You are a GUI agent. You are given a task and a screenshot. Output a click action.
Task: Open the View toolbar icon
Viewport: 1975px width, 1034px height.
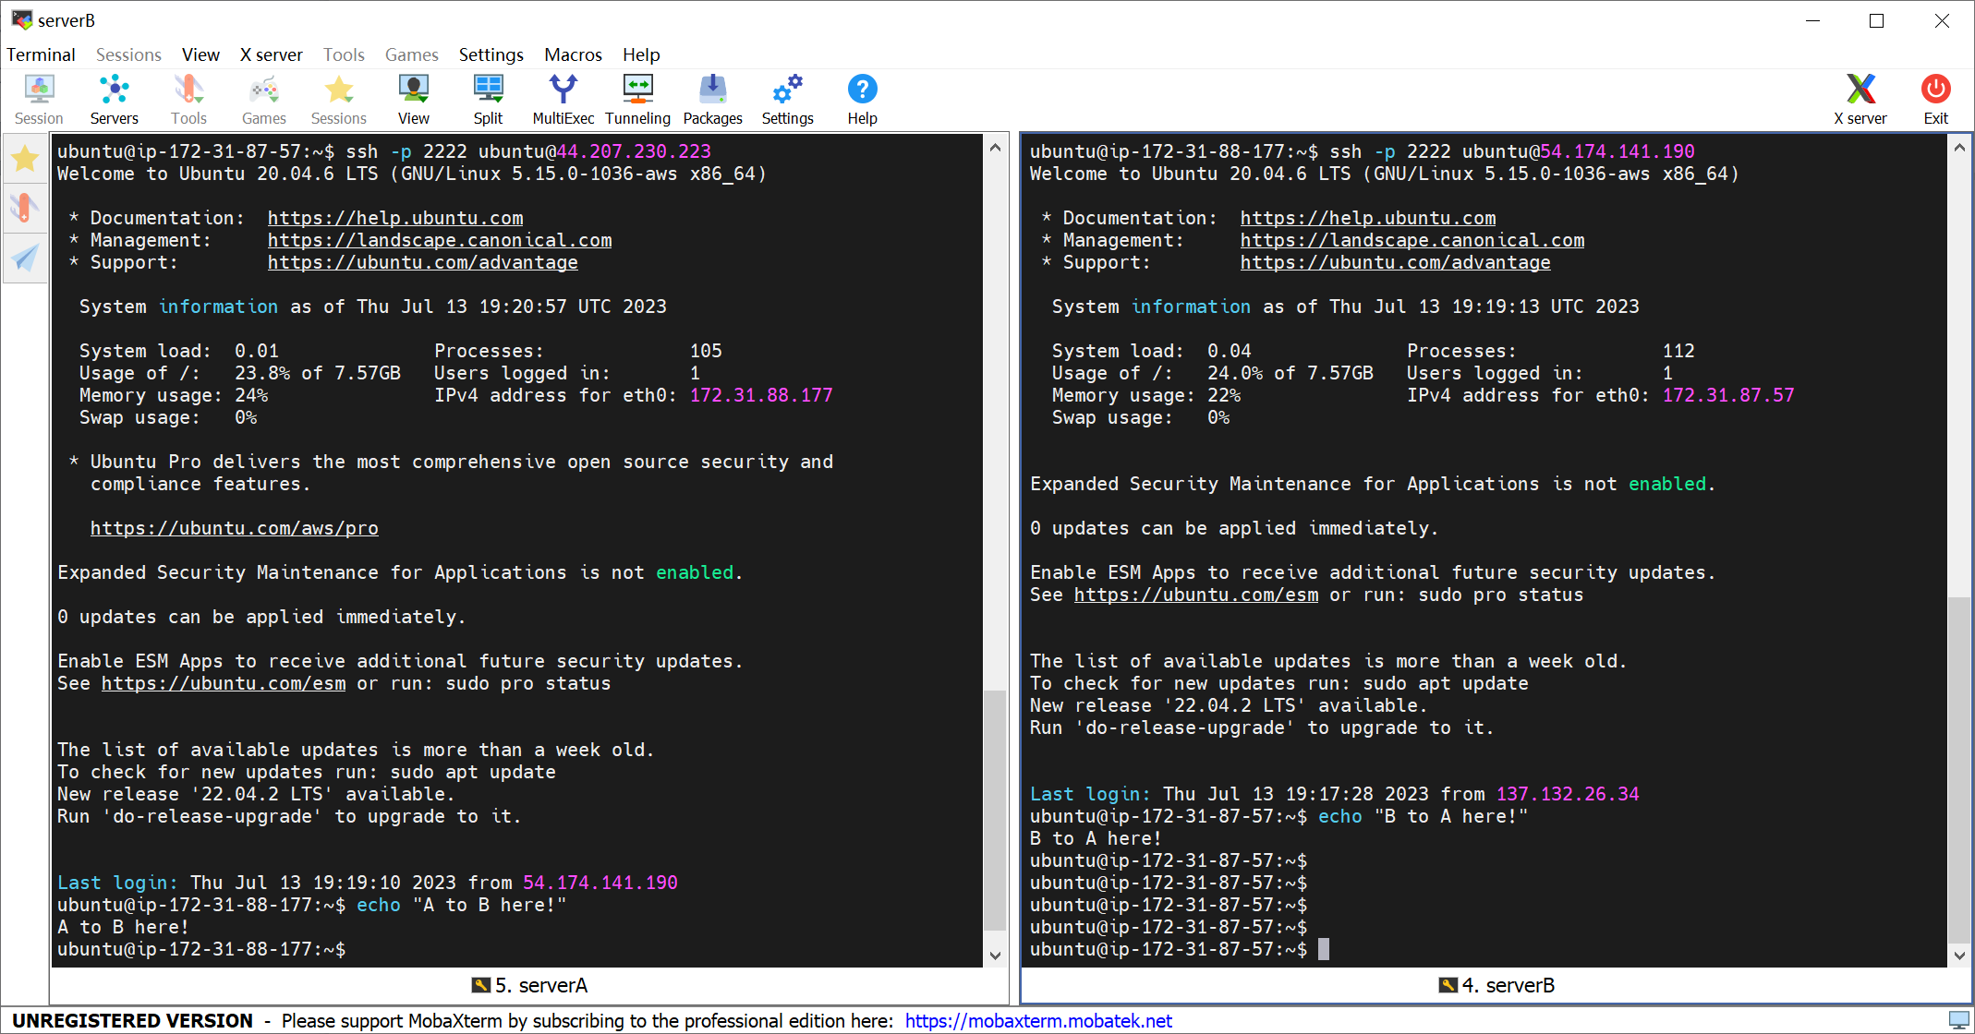point(414,100)
